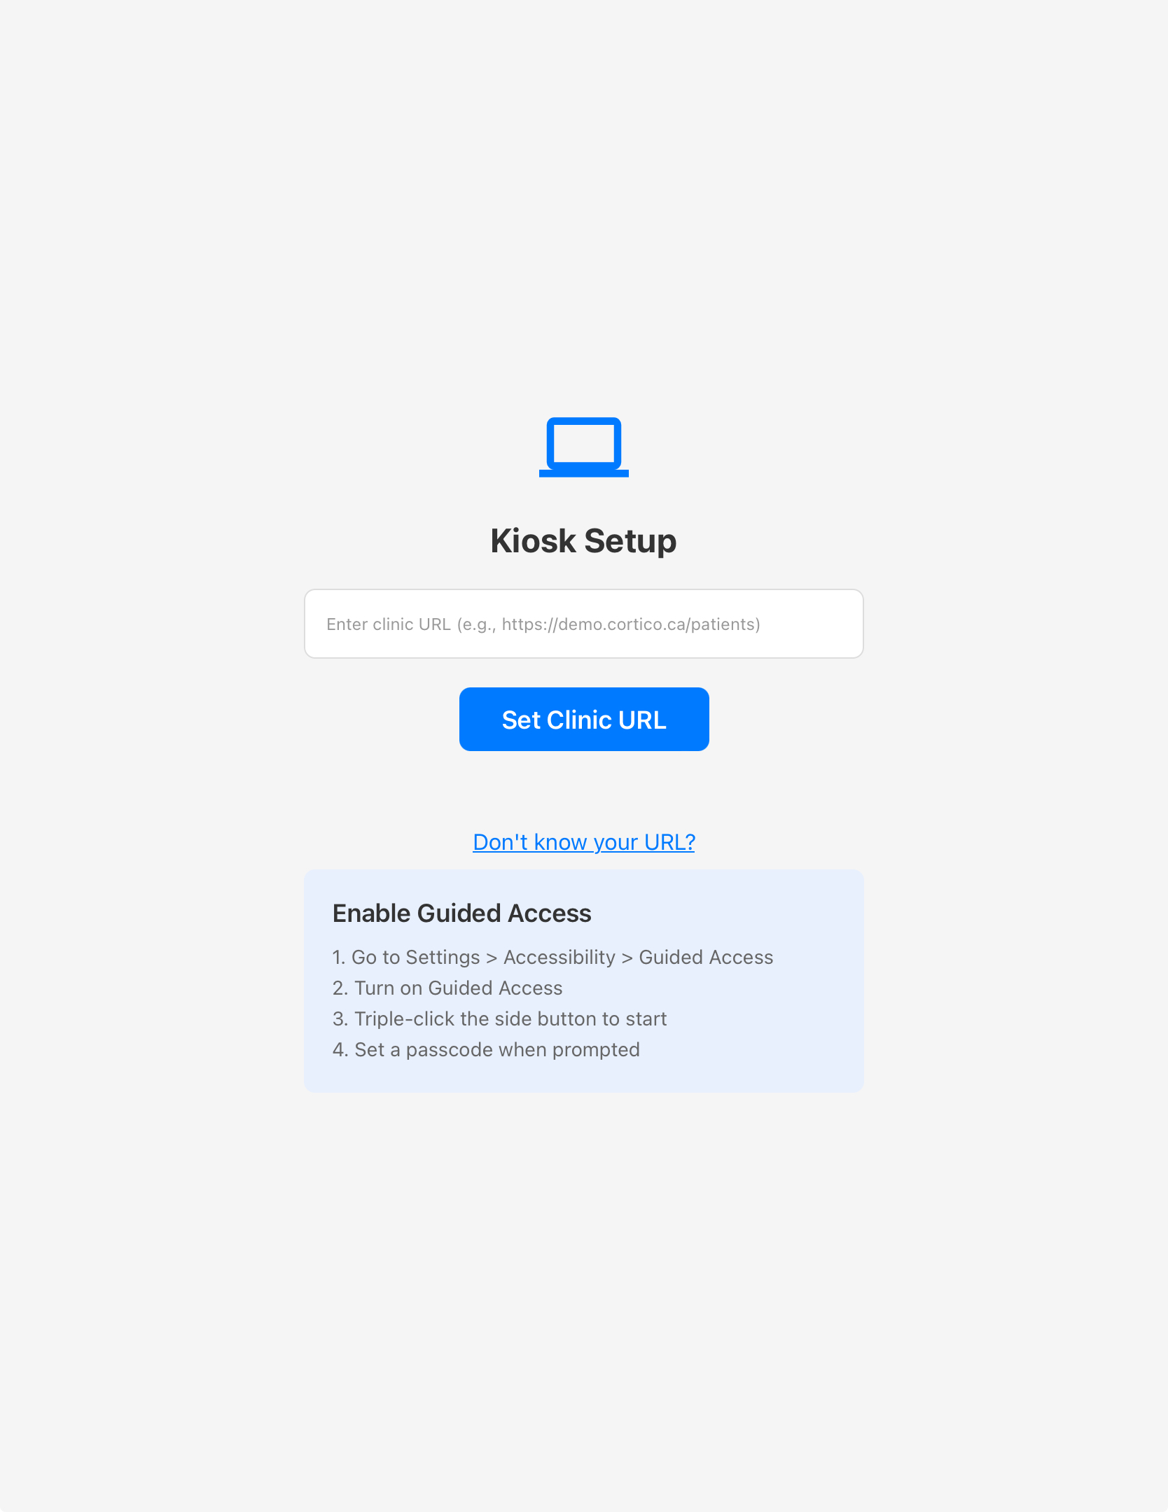Click the Kiosk Setup heading
Image resolution: width=1168 pixels, height=1512 pixels.
[x=583, y=541]
